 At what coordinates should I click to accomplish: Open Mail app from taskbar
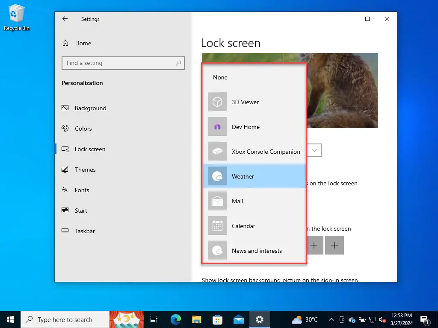click(x=239, y=319)
